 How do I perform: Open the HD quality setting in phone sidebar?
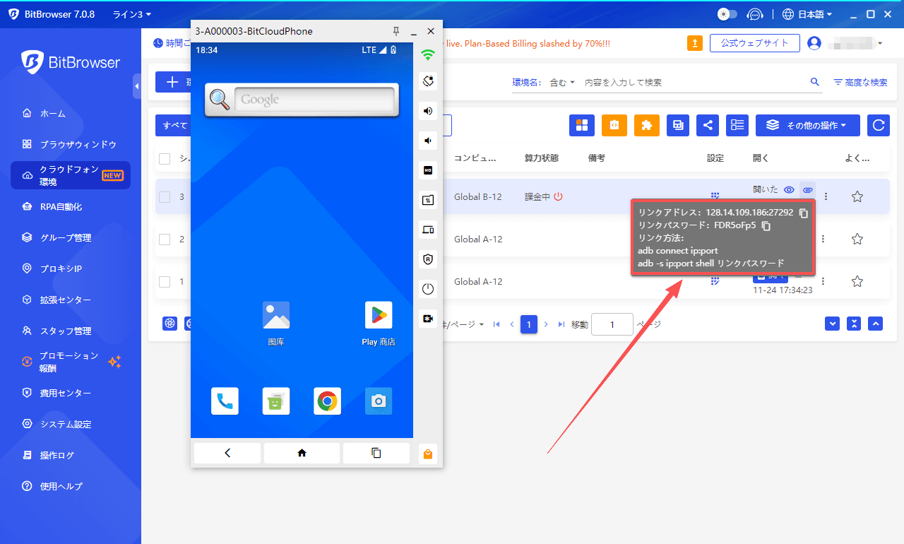428,170
